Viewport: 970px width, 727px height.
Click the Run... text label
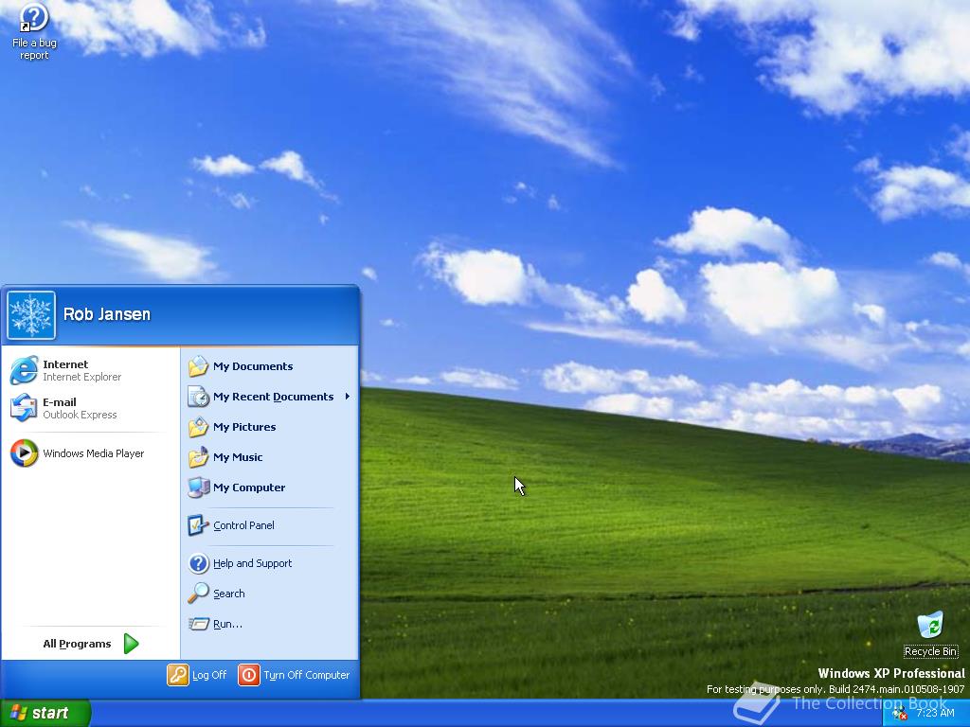click(227, 624)
